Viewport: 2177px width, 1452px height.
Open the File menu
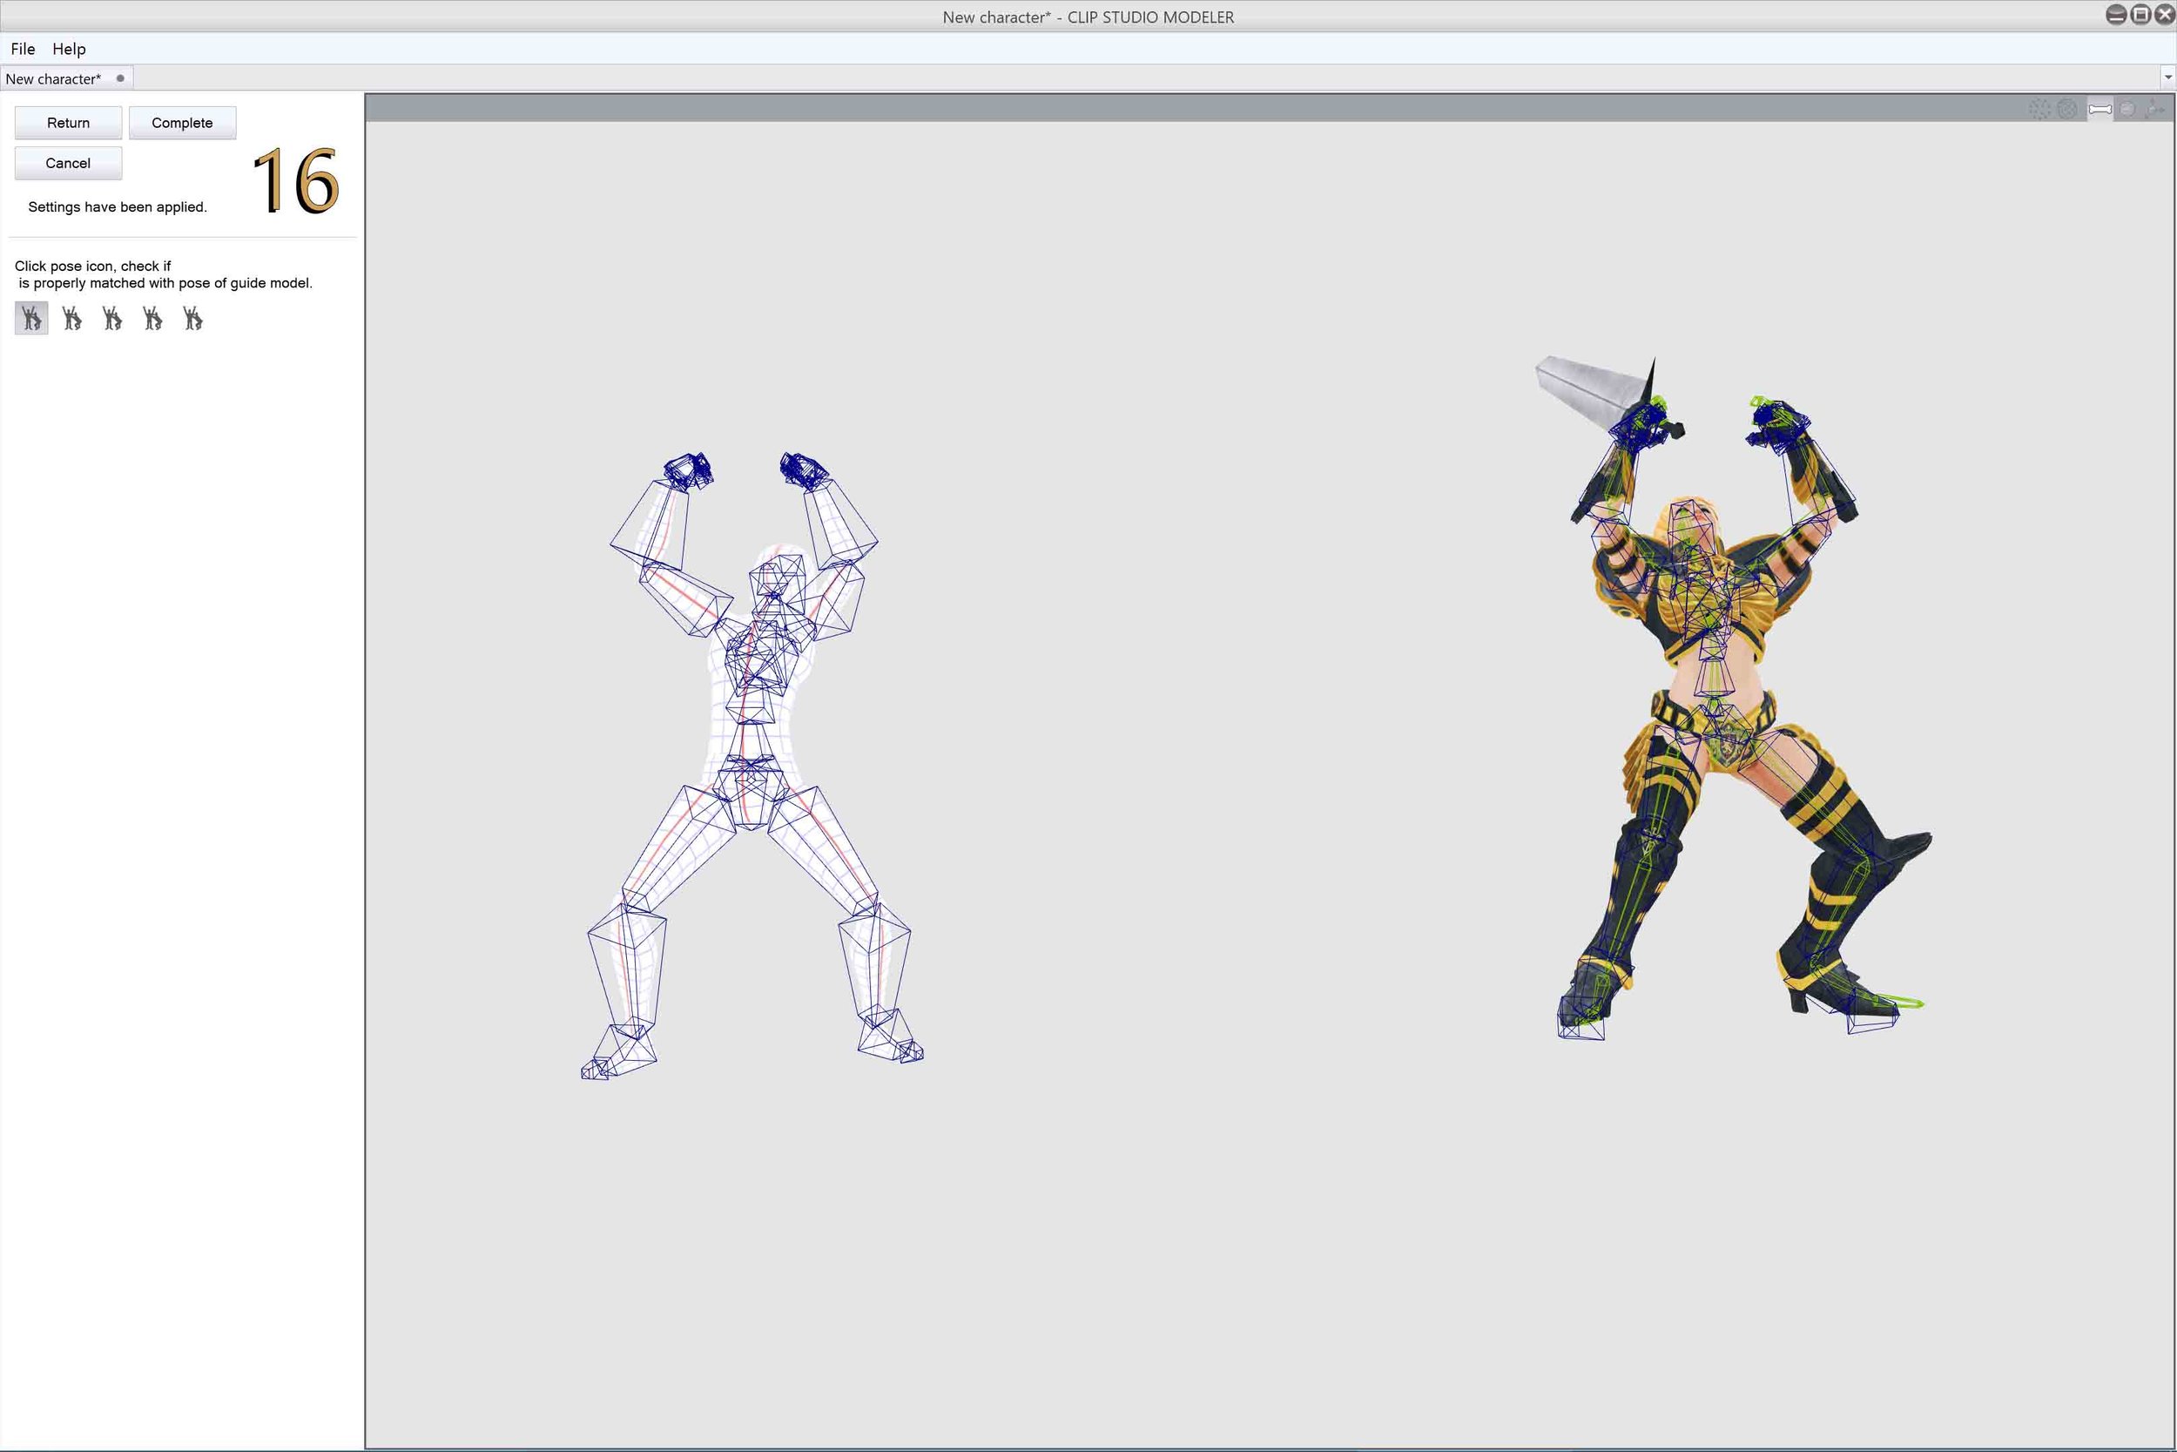coord(24,49)
